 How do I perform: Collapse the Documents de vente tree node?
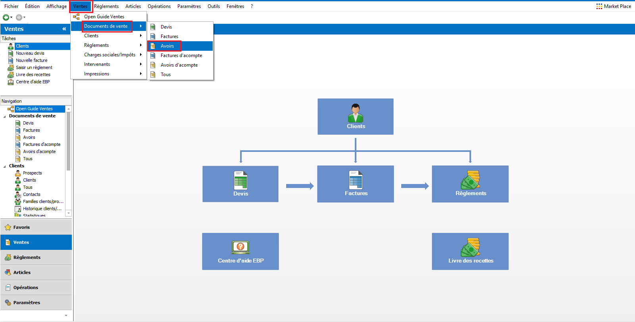coord(5,116)
